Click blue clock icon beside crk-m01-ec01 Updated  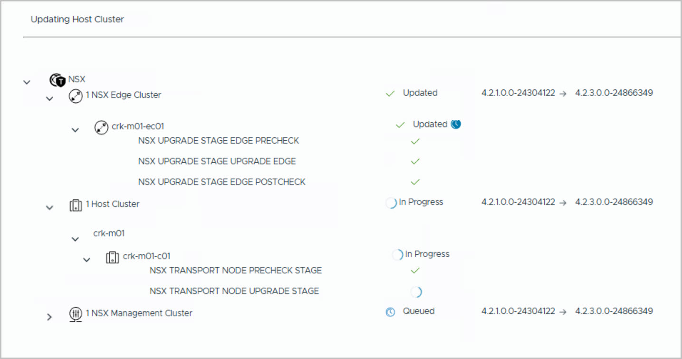point(456,125)
